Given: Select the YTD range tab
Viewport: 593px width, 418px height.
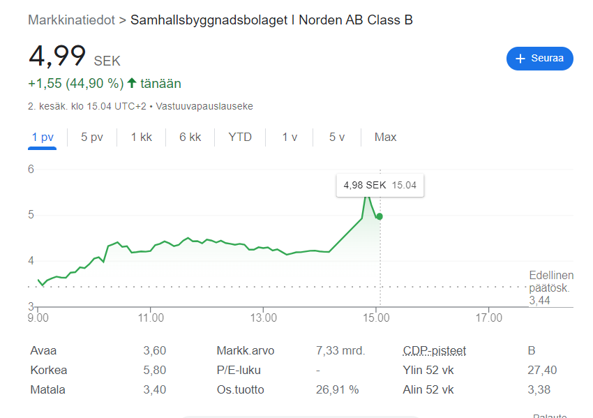Looking at the screenshot, I should click(x=240, y=137).
